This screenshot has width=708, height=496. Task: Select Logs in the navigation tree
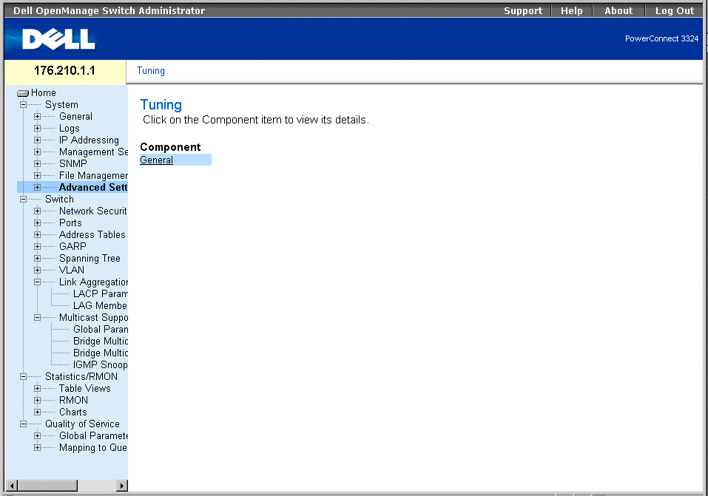click(x=69, y=129)
